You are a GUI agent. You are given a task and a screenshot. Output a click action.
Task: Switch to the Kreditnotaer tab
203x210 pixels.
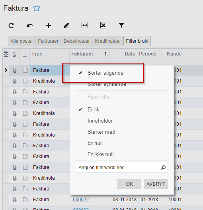(x=108, y=41)
